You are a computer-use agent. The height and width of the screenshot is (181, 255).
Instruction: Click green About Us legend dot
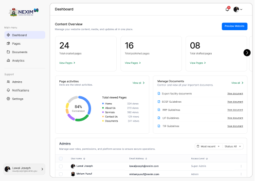103,108
